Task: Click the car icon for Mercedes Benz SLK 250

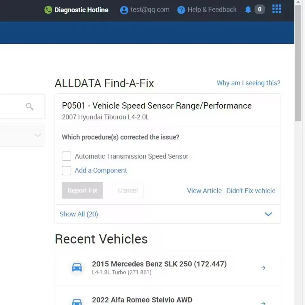Action: coord(77,267)
